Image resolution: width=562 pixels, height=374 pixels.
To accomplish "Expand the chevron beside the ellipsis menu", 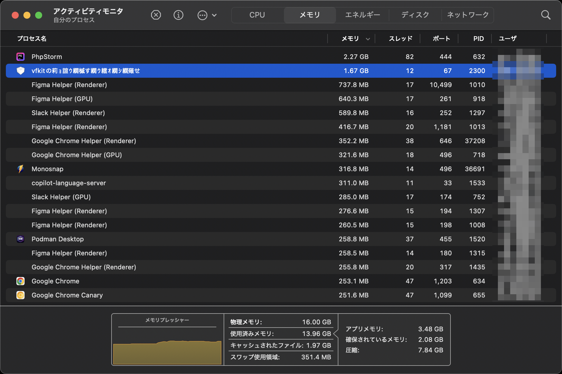I will click(214, 15).
